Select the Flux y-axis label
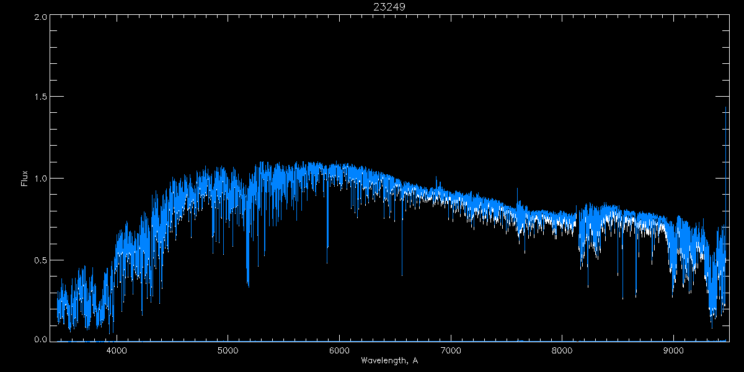The height and width of the screenshot is (372, 744). coord(25,179)
